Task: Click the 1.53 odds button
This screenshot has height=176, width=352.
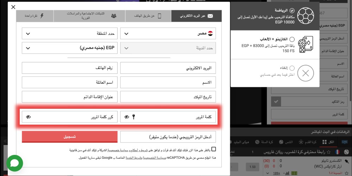Action: pyautogui.click(x=252, y=167)
